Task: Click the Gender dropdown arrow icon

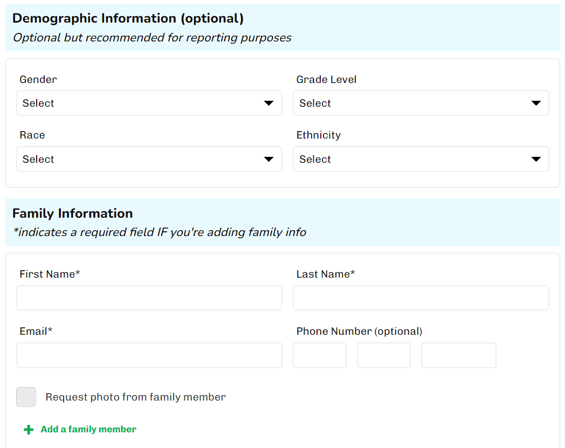Action: coord(268,103)
